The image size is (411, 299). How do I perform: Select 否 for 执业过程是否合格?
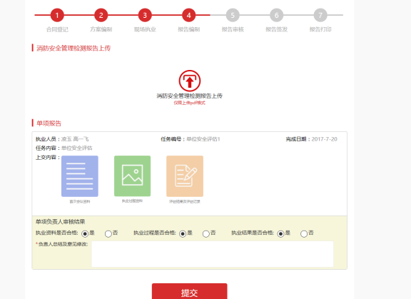click(x=206, y=234)
